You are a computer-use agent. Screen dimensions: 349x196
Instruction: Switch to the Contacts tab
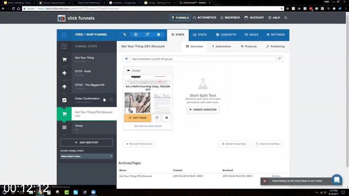pyautogui.click(x=226, y=35)
